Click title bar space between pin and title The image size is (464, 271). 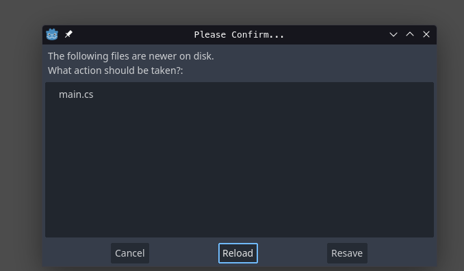[x=133, y=35]
